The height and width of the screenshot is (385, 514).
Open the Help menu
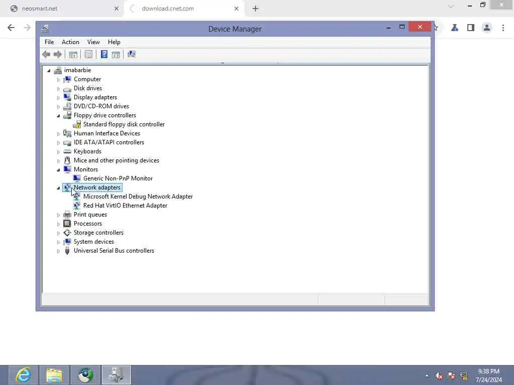click(114, 42)
